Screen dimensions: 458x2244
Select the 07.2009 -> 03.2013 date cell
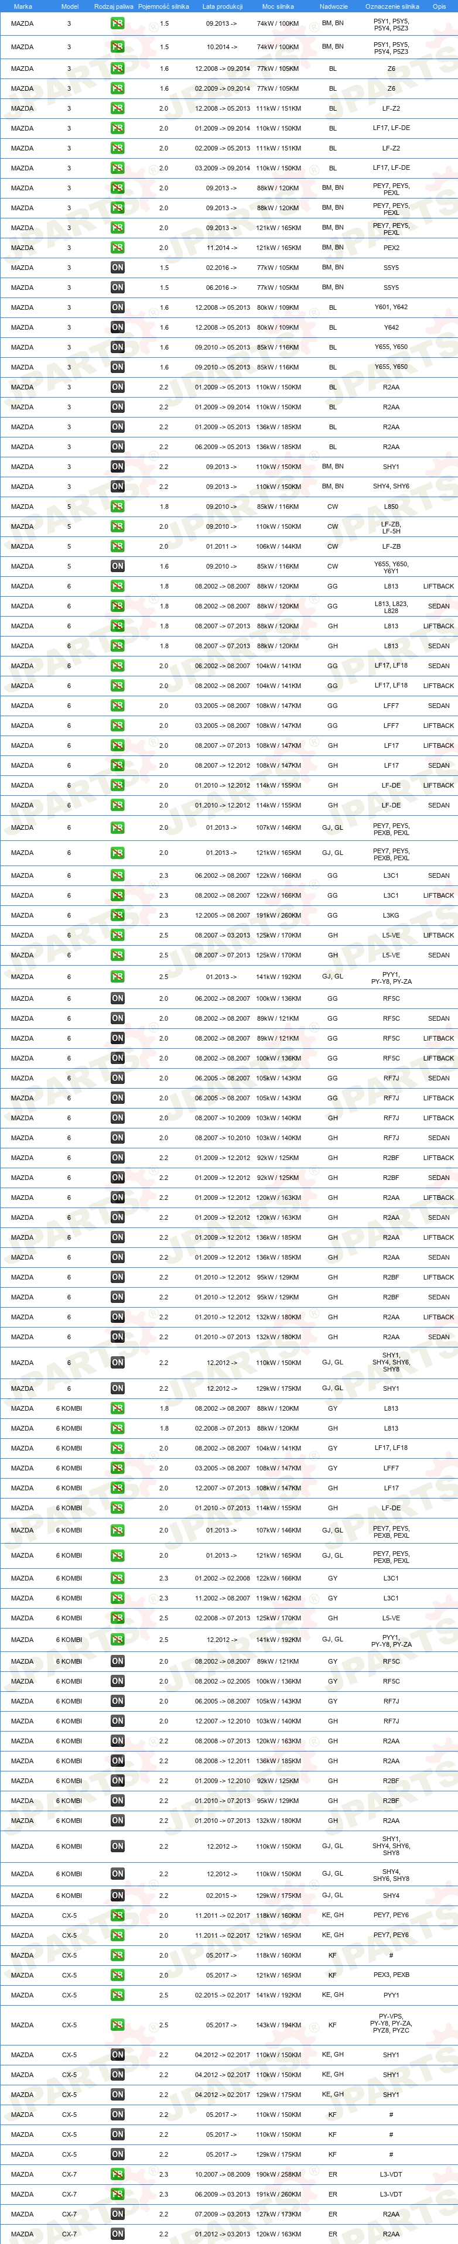(222, 2214)
